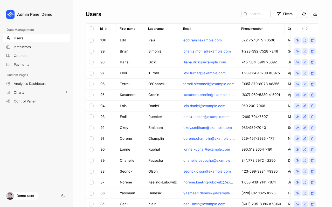Image resolution: width=332 pixels, height=207 pixels.
Task: Select the checkbox for user 100
Action: pyautogui.click(x=91, y=40)
